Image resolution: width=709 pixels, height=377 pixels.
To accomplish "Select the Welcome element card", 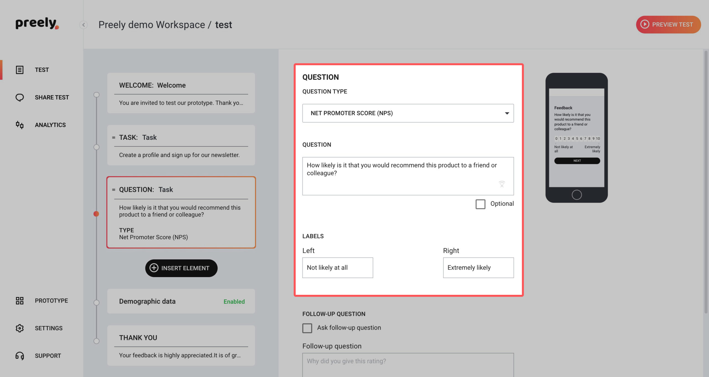I will coord(181,93).
